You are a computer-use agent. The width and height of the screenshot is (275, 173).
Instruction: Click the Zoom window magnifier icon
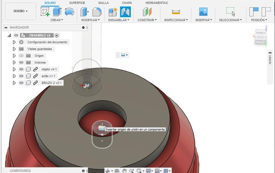139,171
